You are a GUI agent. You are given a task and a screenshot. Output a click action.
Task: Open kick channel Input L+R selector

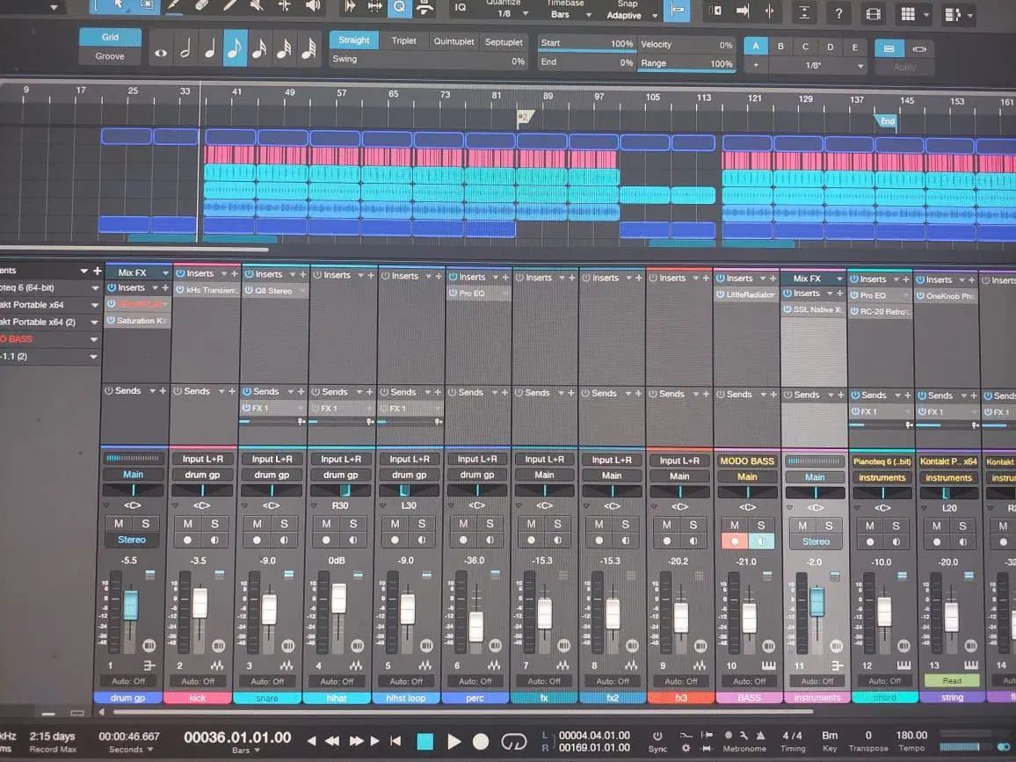(203, 459)
